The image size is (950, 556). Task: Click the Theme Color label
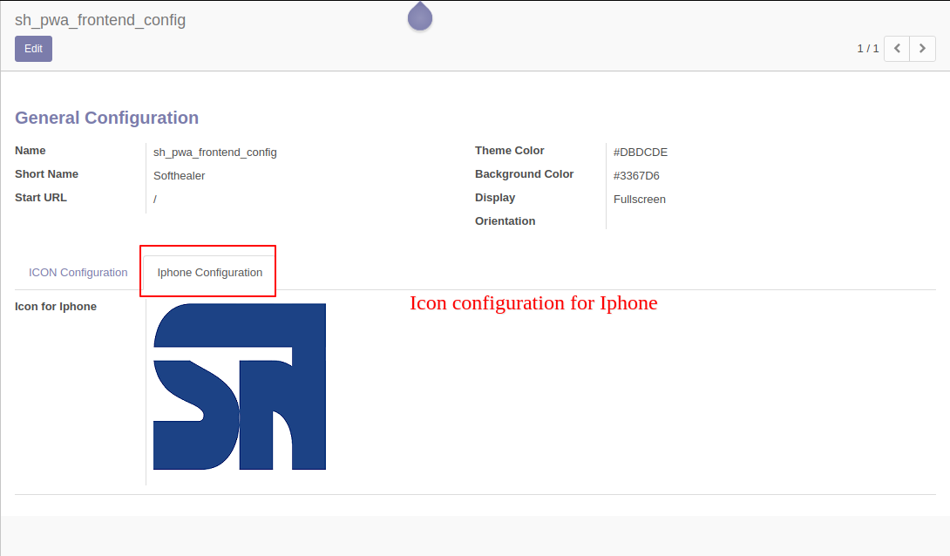[x=510, y=150]
